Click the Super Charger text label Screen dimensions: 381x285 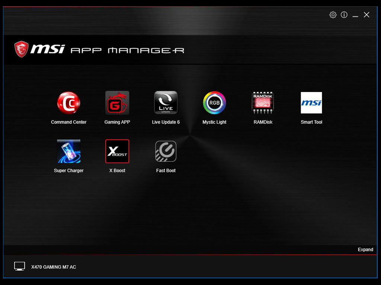pos(68,170)
